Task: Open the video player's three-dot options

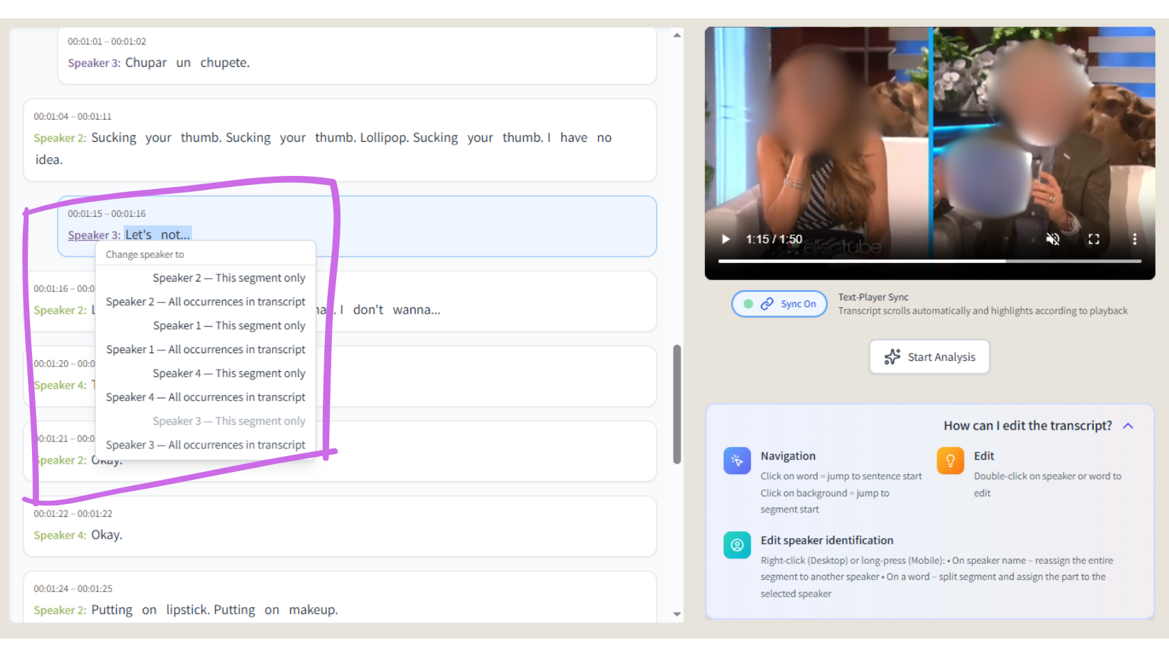Action: pos(1135,238)
